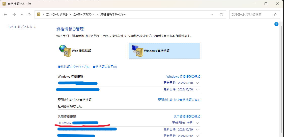Image resolution: width=284 pixels, height=137 pixels.
Task: Click Windows 資格情報の追加 link
Action: coord(183,77)
